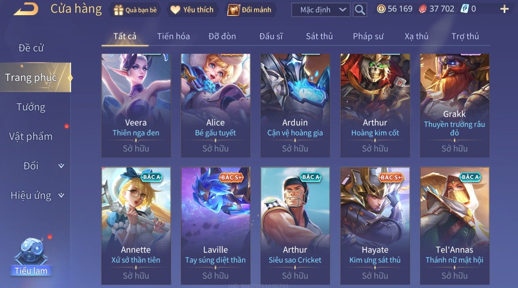Tap the gold coin balance icon
518x288 pixels.
(381, 9)
